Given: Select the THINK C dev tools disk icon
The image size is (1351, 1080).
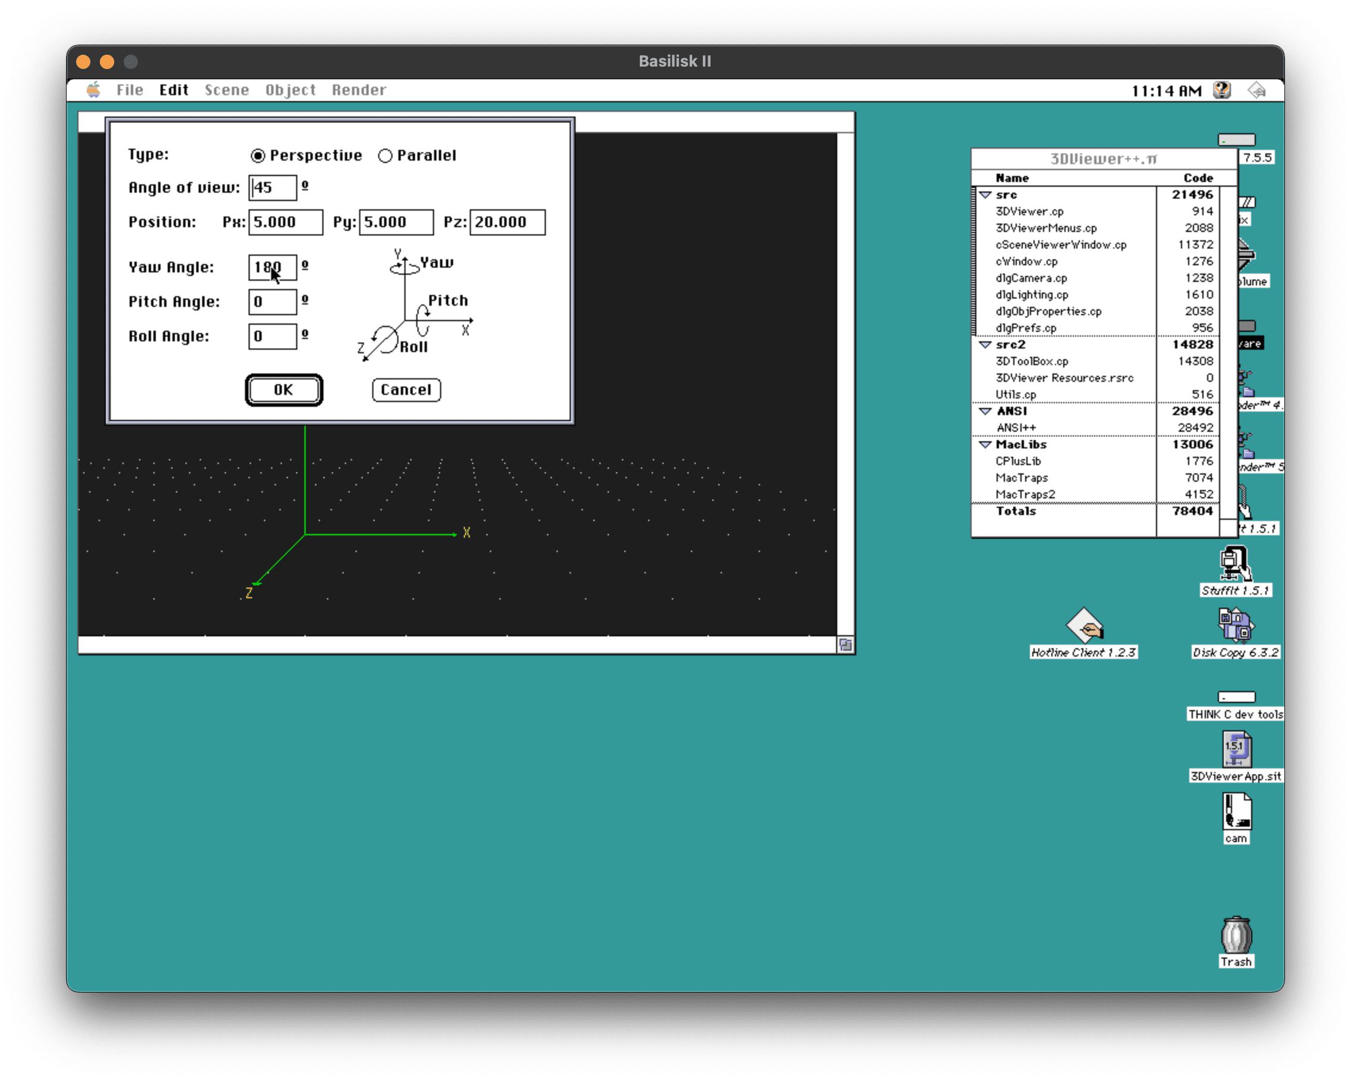Looking at the screenshot, I should point(1236,705).
